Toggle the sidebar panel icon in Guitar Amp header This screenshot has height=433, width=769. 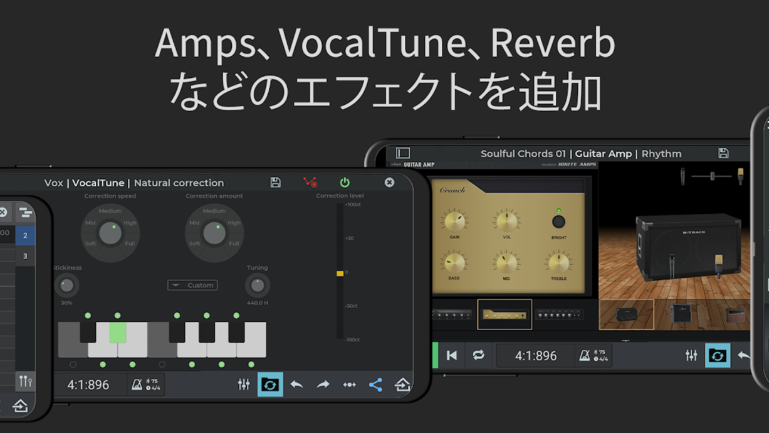click(403, 153)
